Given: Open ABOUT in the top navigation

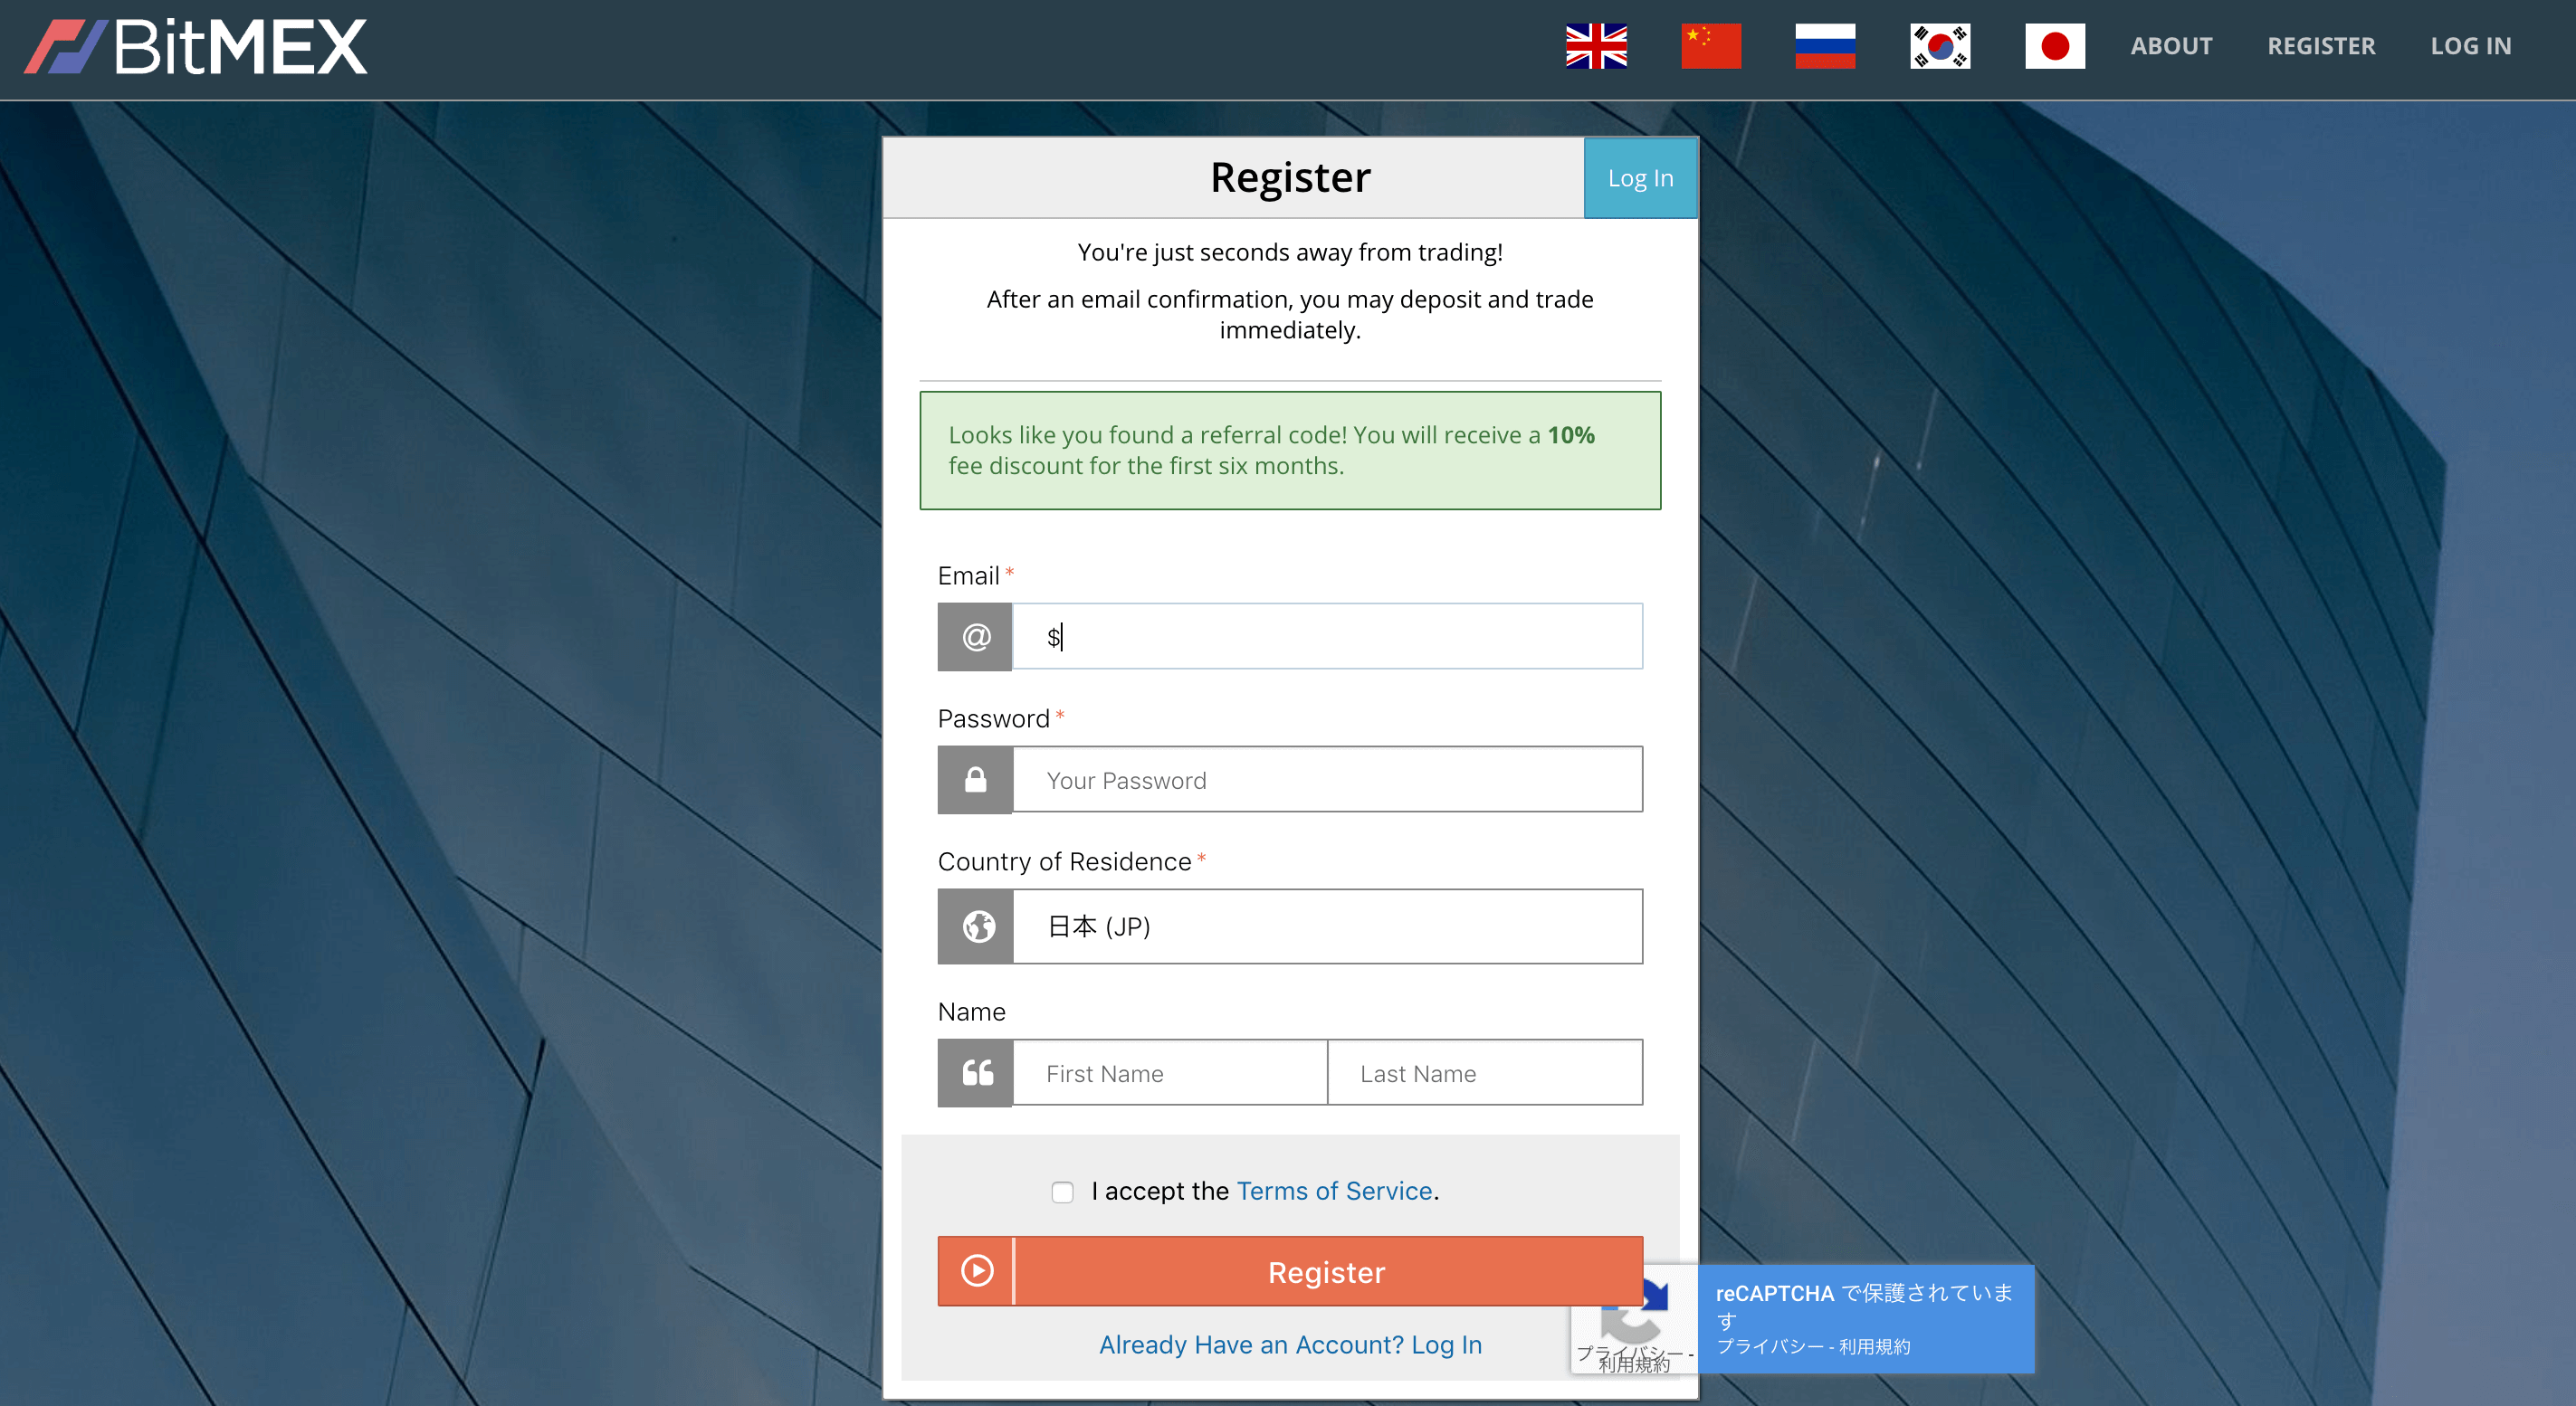Looking at the screenshot, I should (2171, 46).
